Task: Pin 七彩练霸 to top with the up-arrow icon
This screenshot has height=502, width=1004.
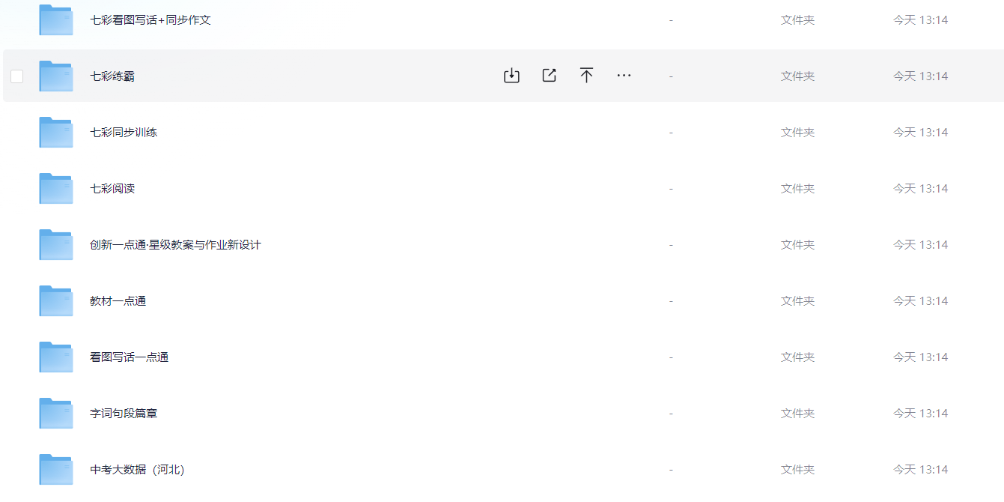Action: click(x=586, y=76)
